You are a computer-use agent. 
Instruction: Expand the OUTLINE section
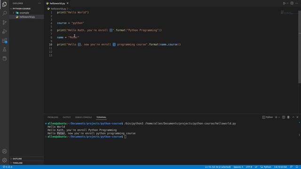tap(17, 159)
